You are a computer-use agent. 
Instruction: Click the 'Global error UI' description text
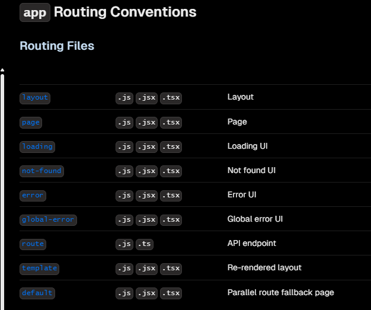pos(255,219)
